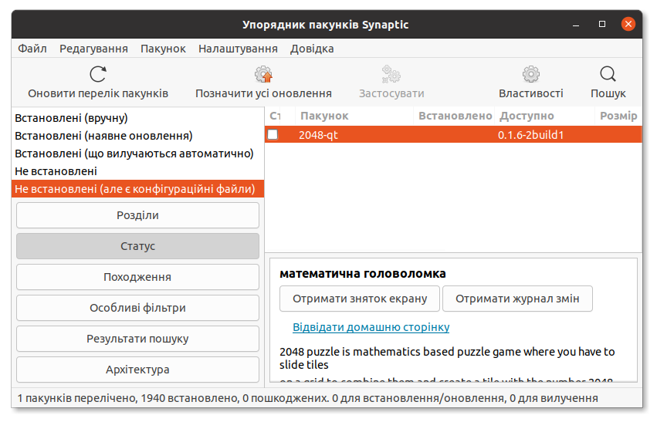Click the status bar package count text
The width and height of the screenshot is (657, 422).
coord(307,398)
